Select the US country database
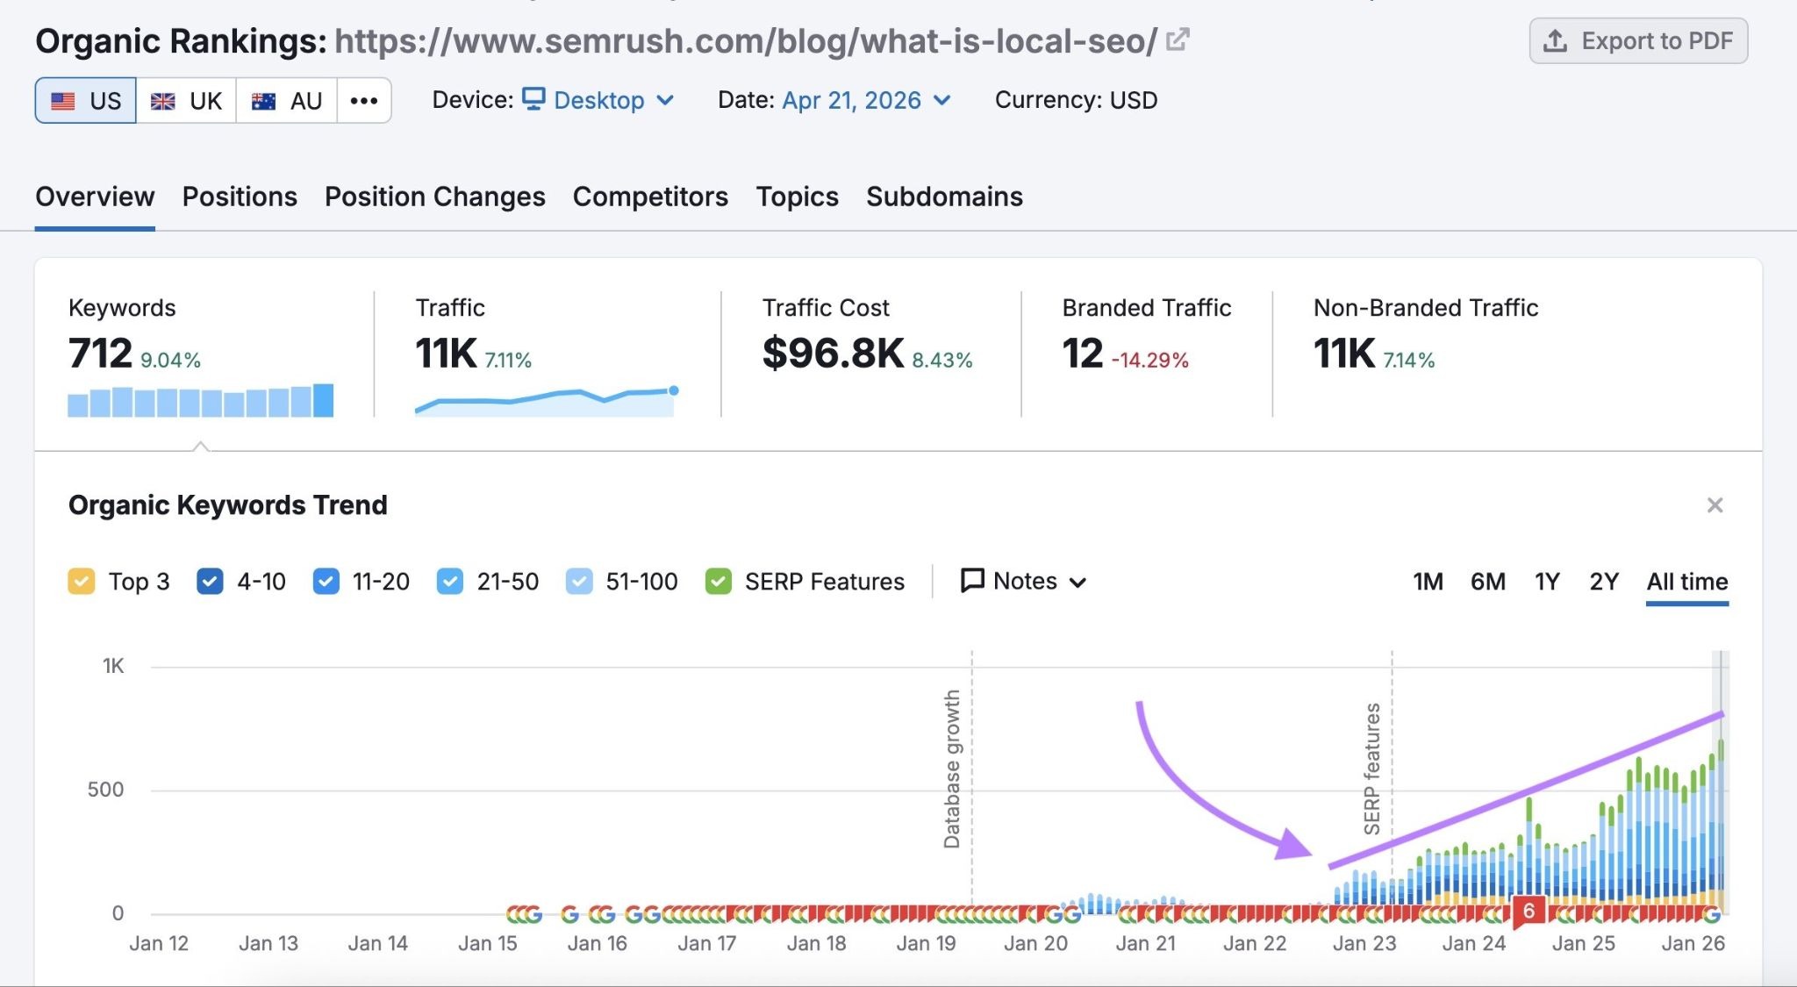The image size is (1797, 987). (85, 101)
